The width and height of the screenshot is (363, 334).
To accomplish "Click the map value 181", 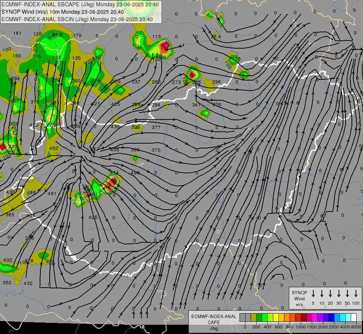I will coord(17,33).
